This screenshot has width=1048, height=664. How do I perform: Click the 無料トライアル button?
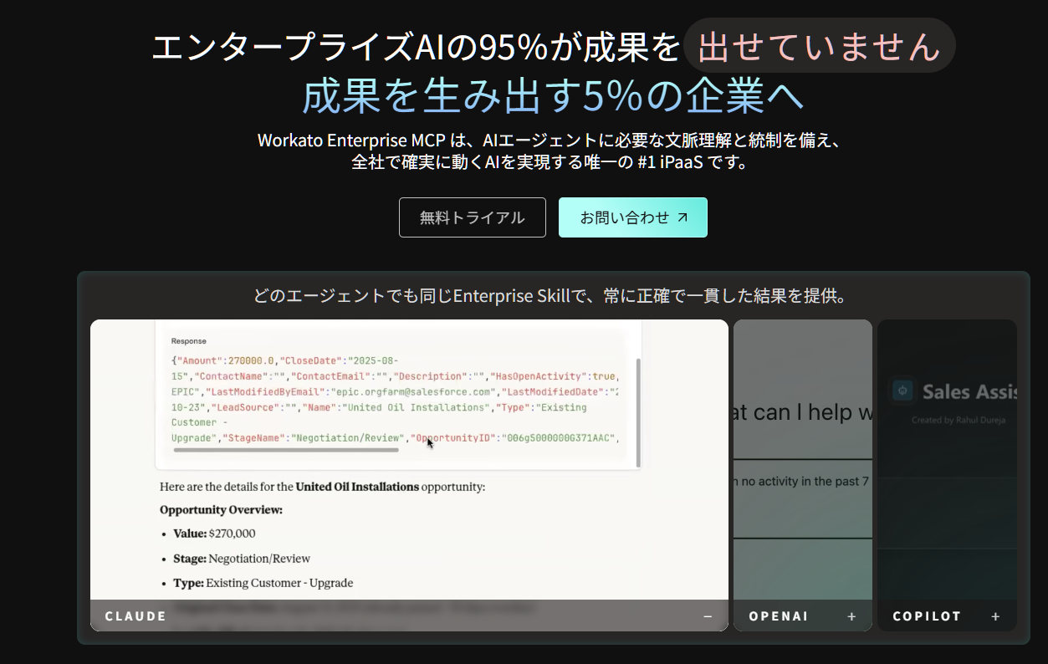click(472, 217)
